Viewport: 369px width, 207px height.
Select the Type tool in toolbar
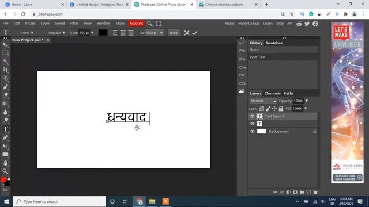(5, 129)
